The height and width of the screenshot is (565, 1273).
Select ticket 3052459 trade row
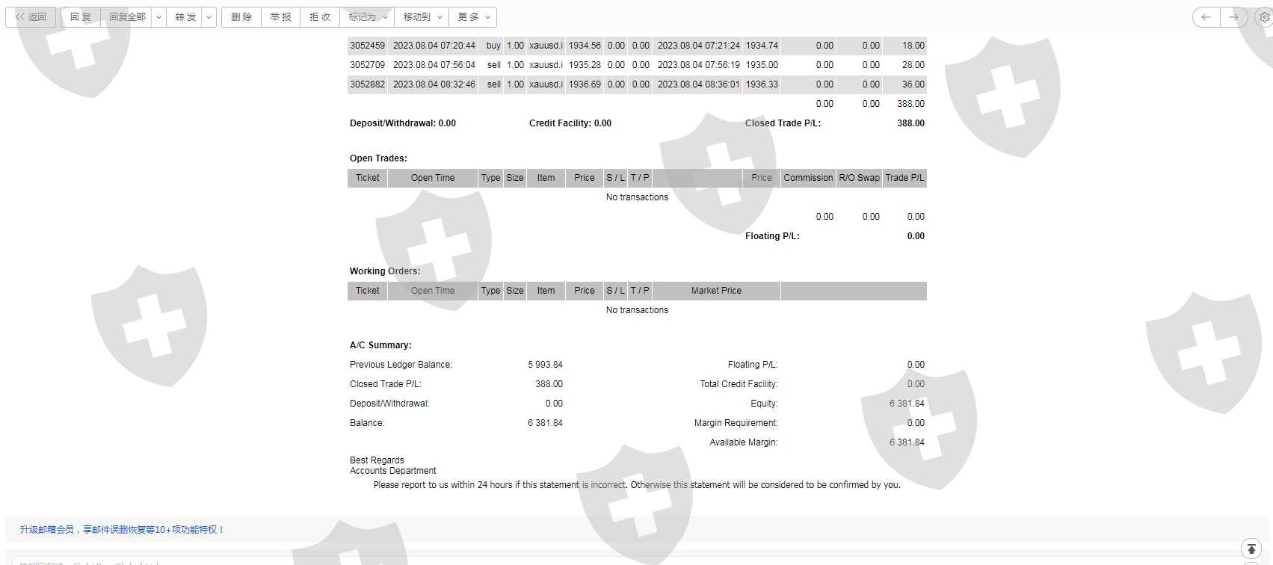tap(637, 46)
